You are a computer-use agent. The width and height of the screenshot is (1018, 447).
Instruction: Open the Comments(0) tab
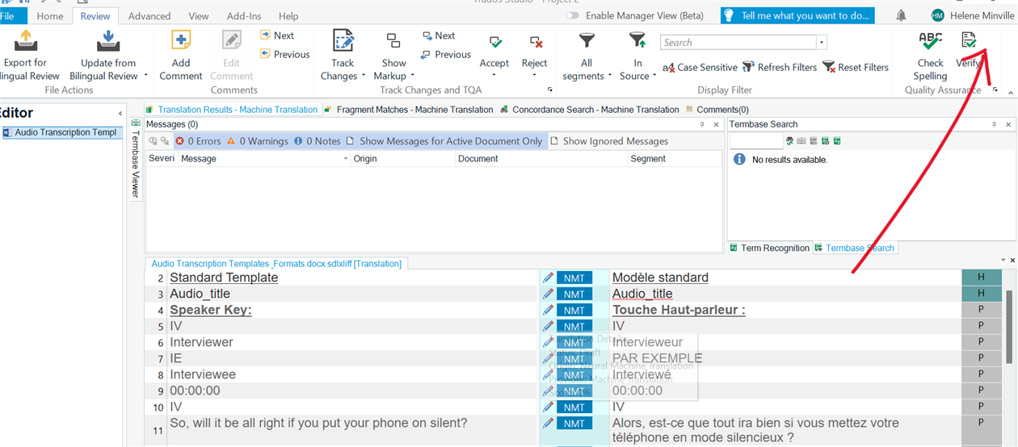click(717, 110)
